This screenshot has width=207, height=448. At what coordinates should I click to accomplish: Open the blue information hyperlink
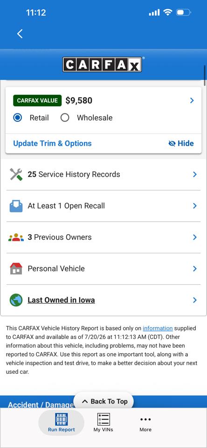(x=158, y=328)
